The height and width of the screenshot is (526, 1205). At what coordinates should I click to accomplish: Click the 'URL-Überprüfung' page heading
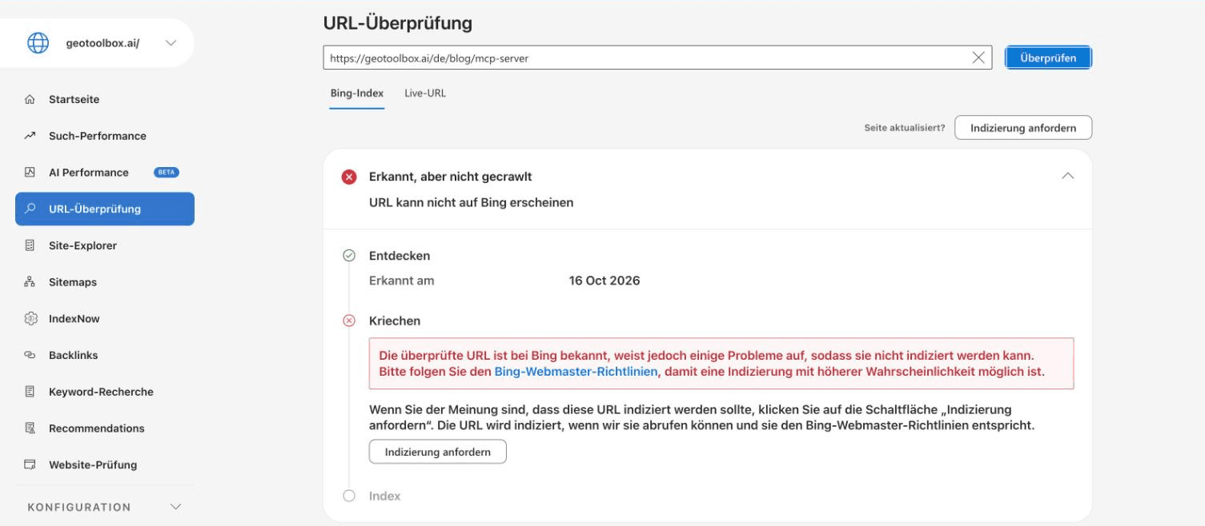pos(398,23)
